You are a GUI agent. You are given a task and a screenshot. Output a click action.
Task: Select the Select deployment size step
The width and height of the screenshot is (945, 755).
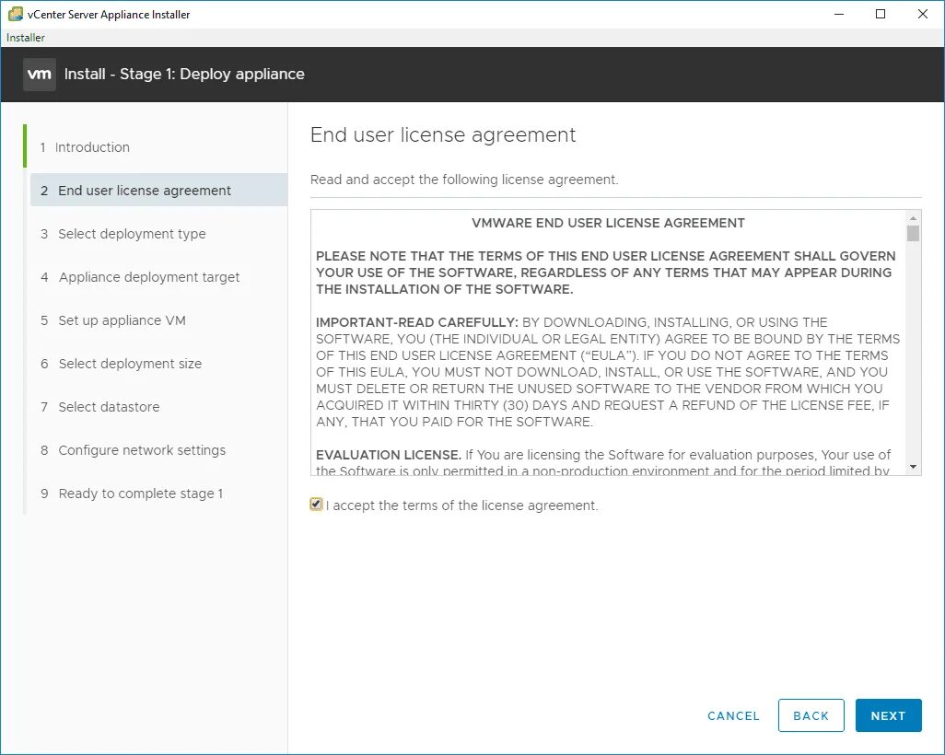pos(130,364)
